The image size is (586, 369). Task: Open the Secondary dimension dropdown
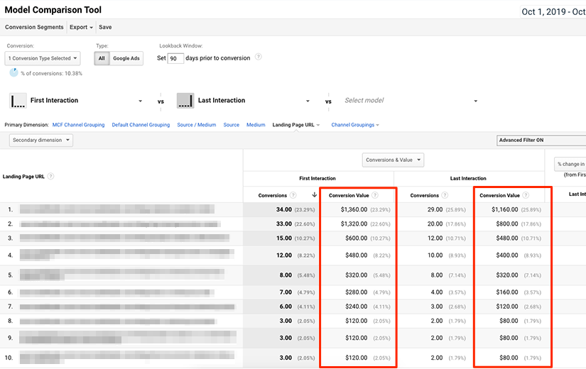click(x=41, y=140)
